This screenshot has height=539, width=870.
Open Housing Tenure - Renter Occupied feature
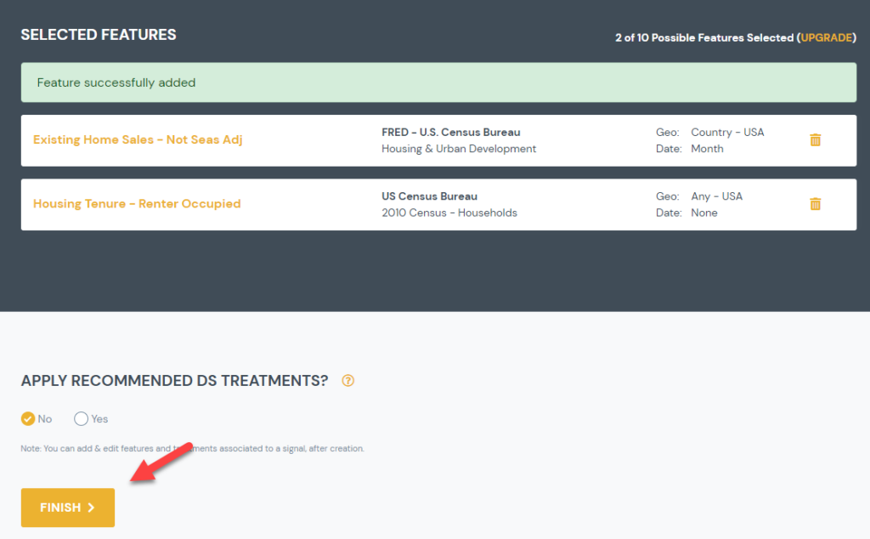coord(137,204)
